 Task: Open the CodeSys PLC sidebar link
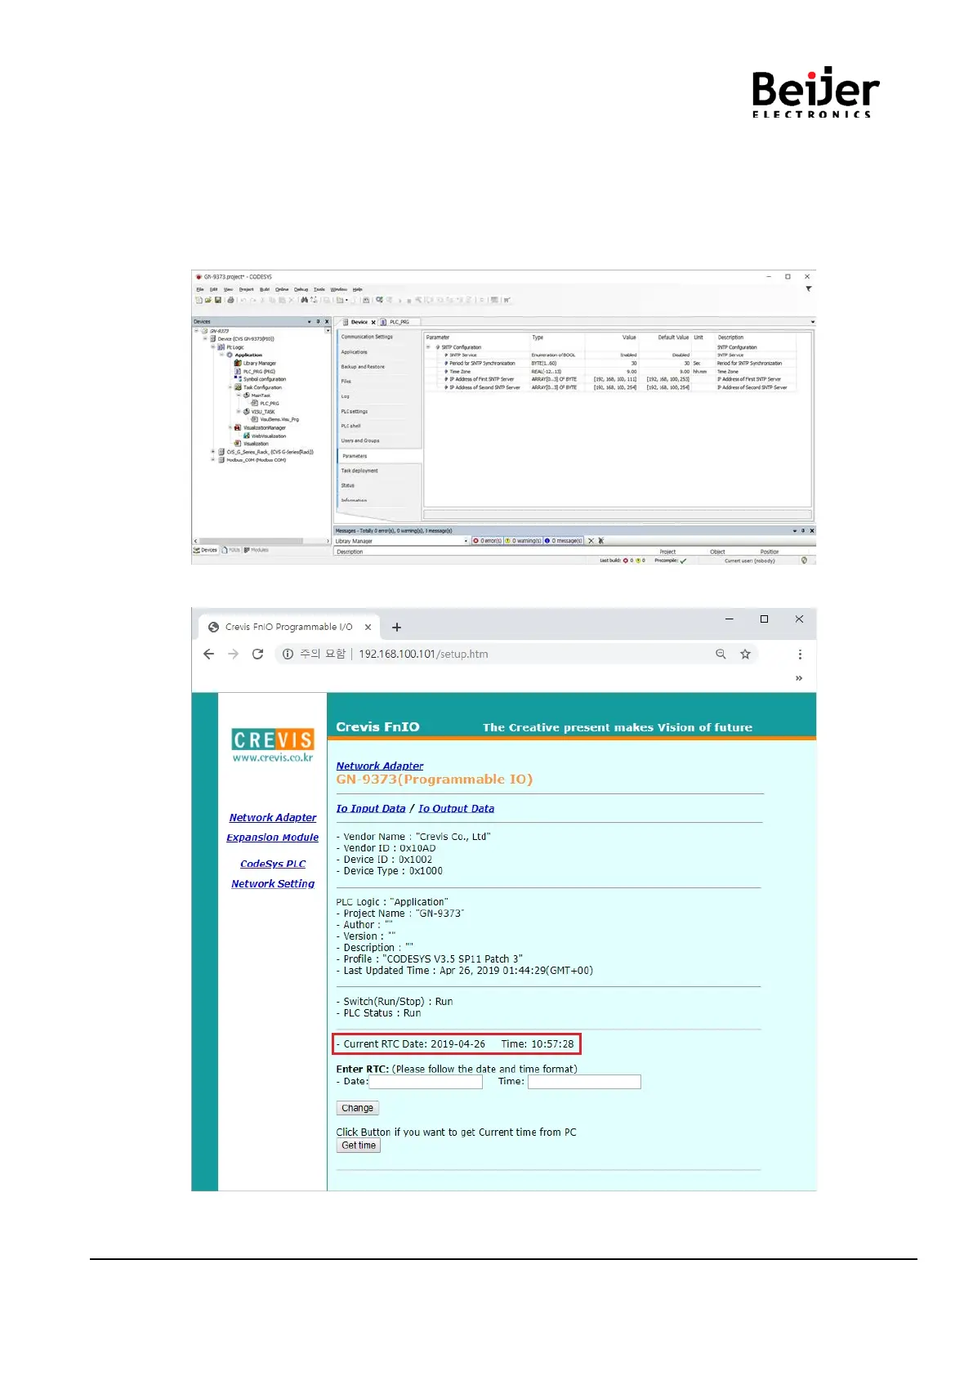point(273,864)
